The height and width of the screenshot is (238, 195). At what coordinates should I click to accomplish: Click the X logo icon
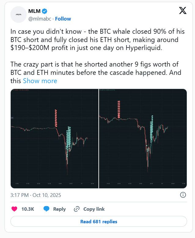[x=182, y=11]
